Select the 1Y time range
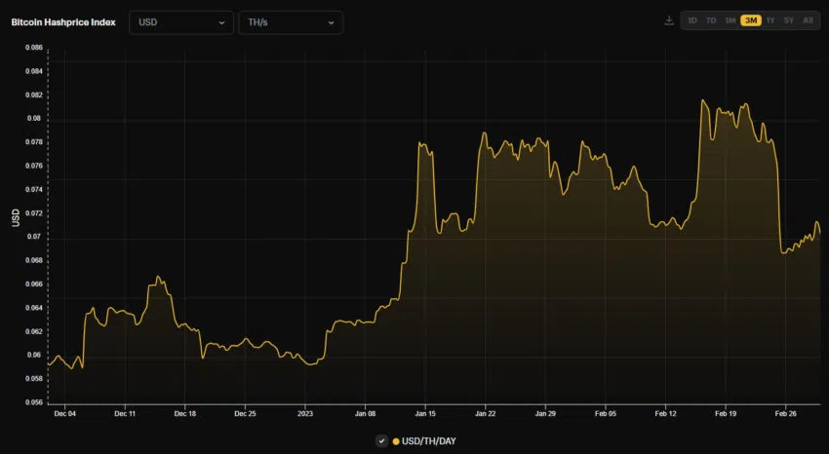This screenshot has width=829, height=454. coord(770,20)
